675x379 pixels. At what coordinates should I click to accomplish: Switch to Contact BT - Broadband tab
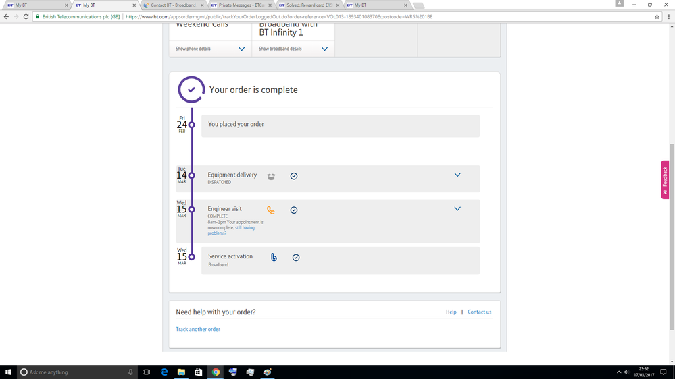coord(172,5)
